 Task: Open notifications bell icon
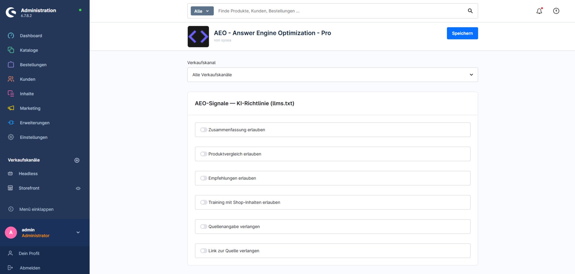tap(539, 11)
